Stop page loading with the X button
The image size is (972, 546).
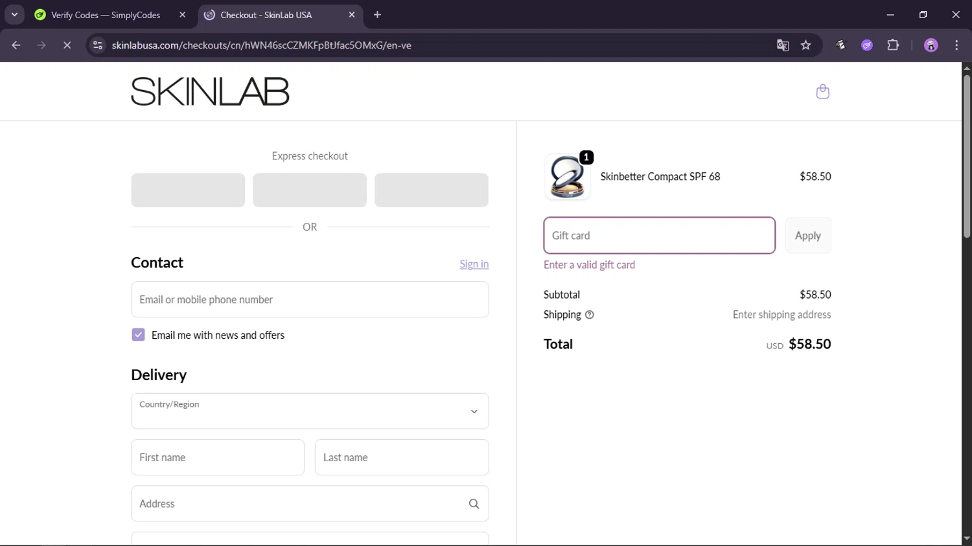pyautogui.click(x=67, y=45)
